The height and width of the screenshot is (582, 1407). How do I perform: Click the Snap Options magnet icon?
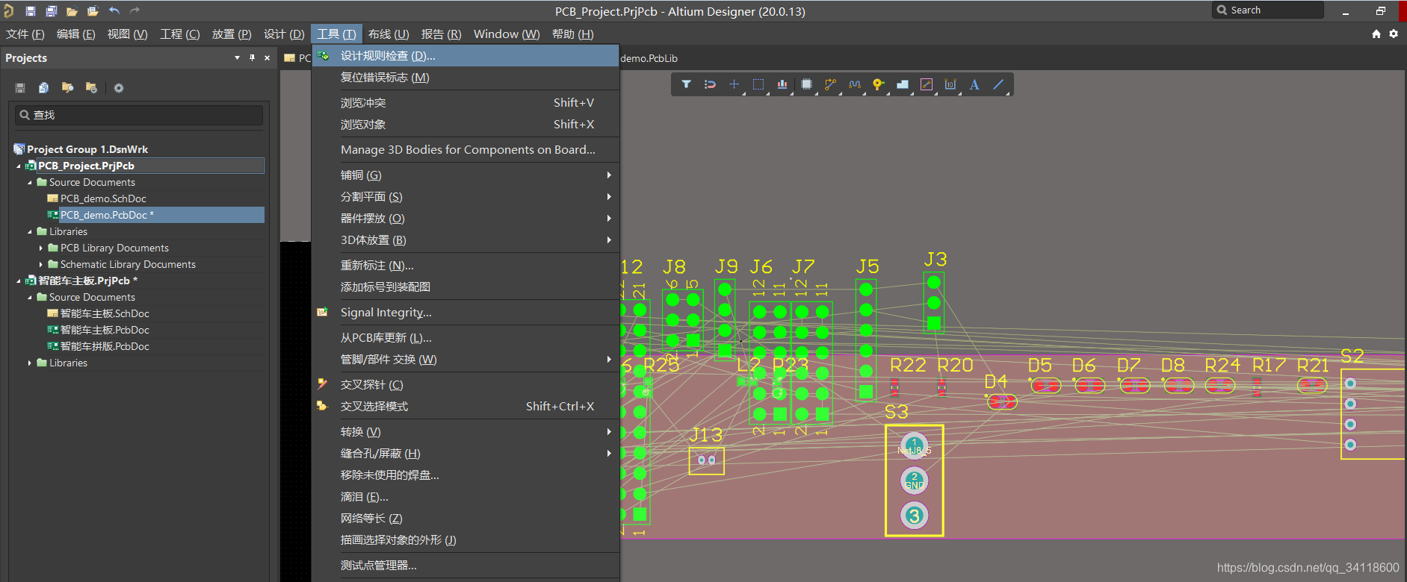(x=710, y=84)
